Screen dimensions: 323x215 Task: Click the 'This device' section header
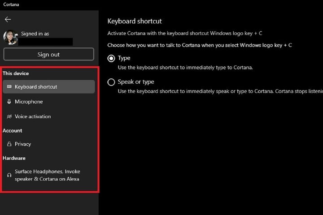pos(16,73)
